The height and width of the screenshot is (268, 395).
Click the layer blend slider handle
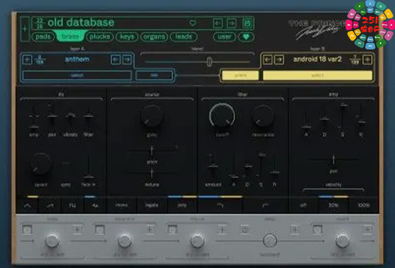(x=209, y=62)
